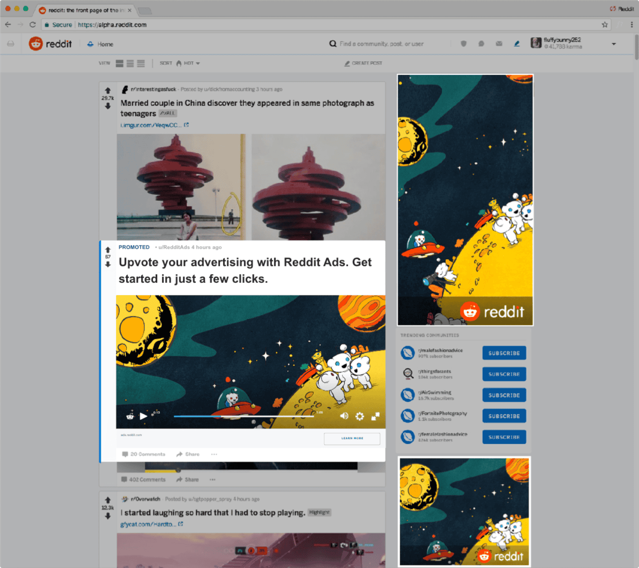Open r/Overwatch subreddit link

pos(145,499)
